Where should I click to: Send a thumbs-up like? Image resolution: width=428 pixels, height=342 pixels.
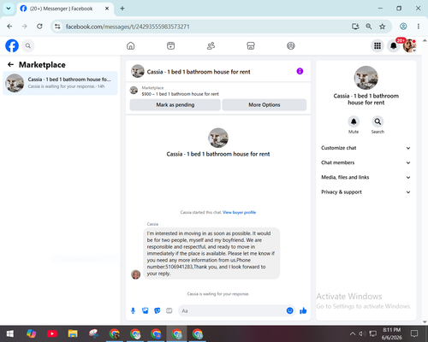(303, 310)
